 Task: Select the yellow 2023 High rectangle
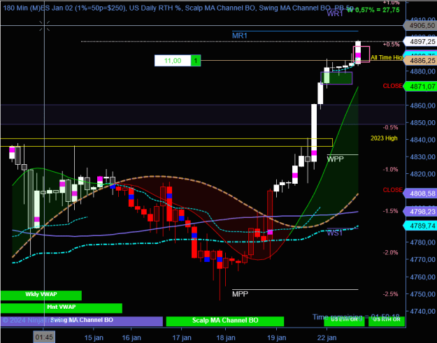[166, 143]
